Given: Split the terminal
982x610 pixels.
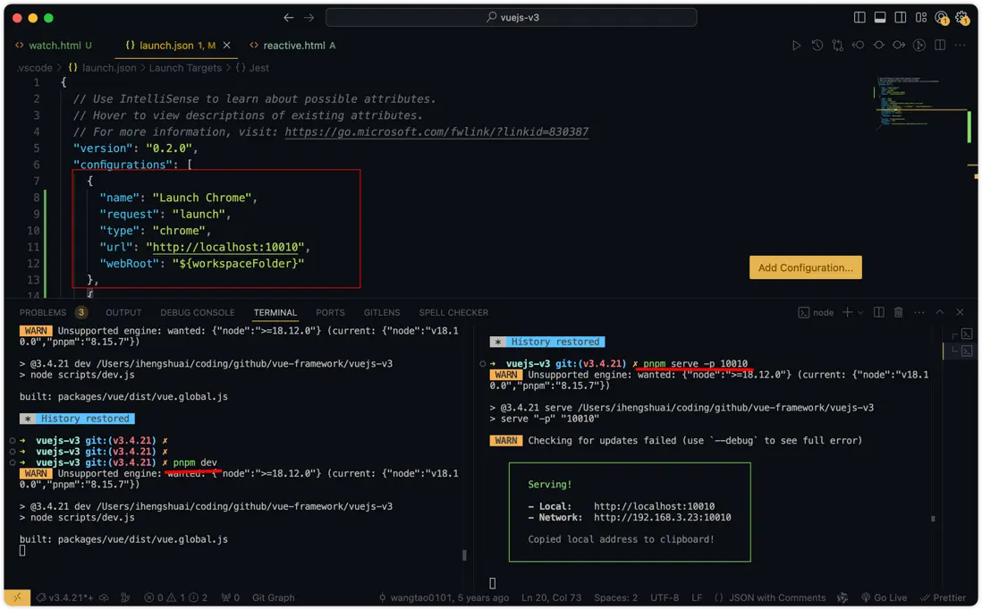Looking at the screenshot, I should pos(878,312).
